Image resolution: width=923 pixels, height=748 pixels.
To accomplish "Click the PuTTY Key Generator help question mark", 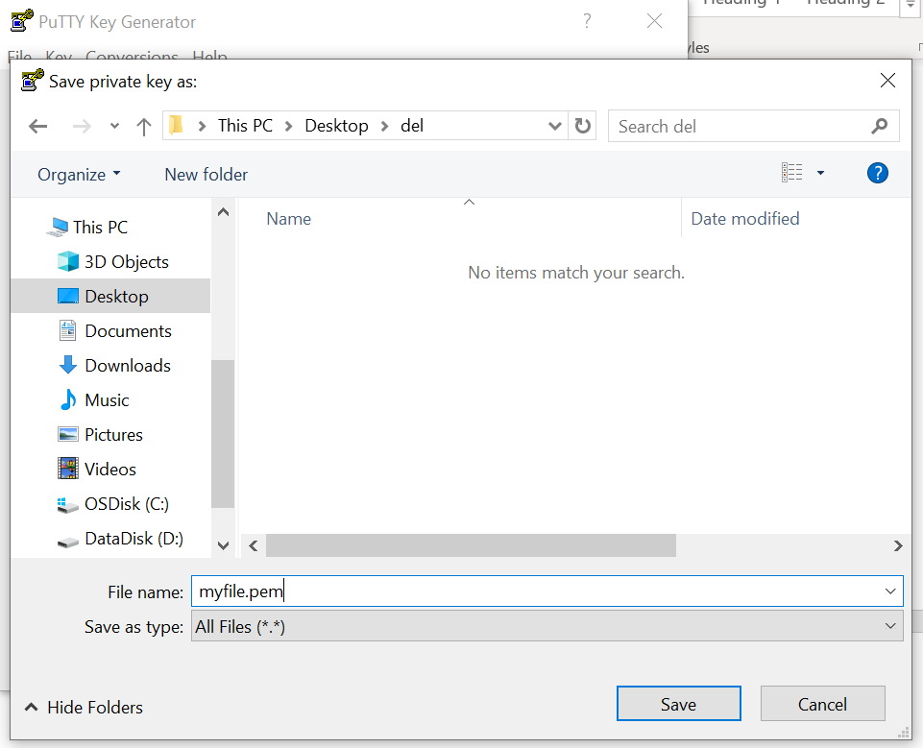I will click(x=587, y=21).
